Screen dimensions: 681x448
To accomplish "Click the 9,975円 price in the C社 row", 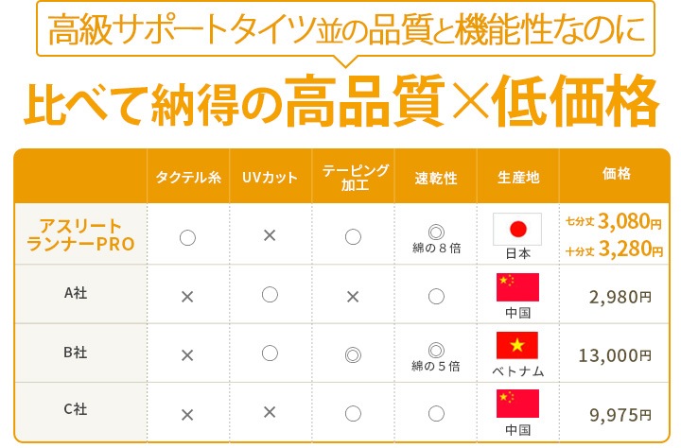I will coord(619,414).
